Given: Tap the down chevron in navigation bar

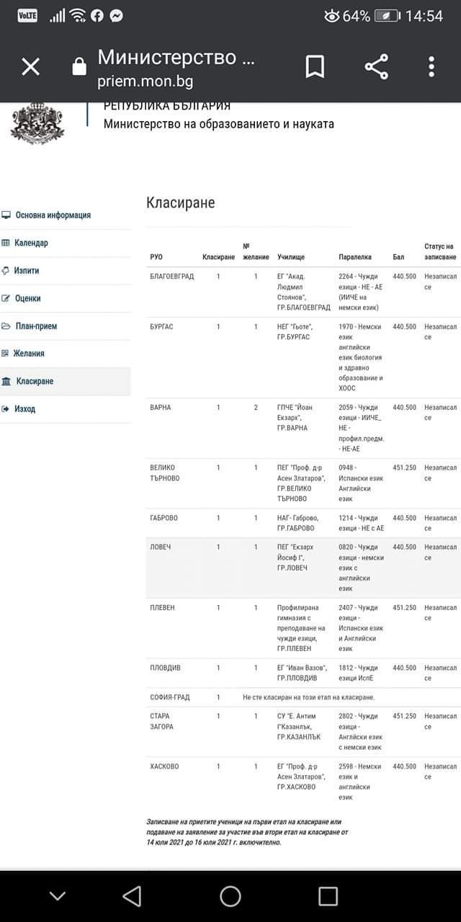Looking at the screenshot, I should pyautogui.click(x=58, y=895).
